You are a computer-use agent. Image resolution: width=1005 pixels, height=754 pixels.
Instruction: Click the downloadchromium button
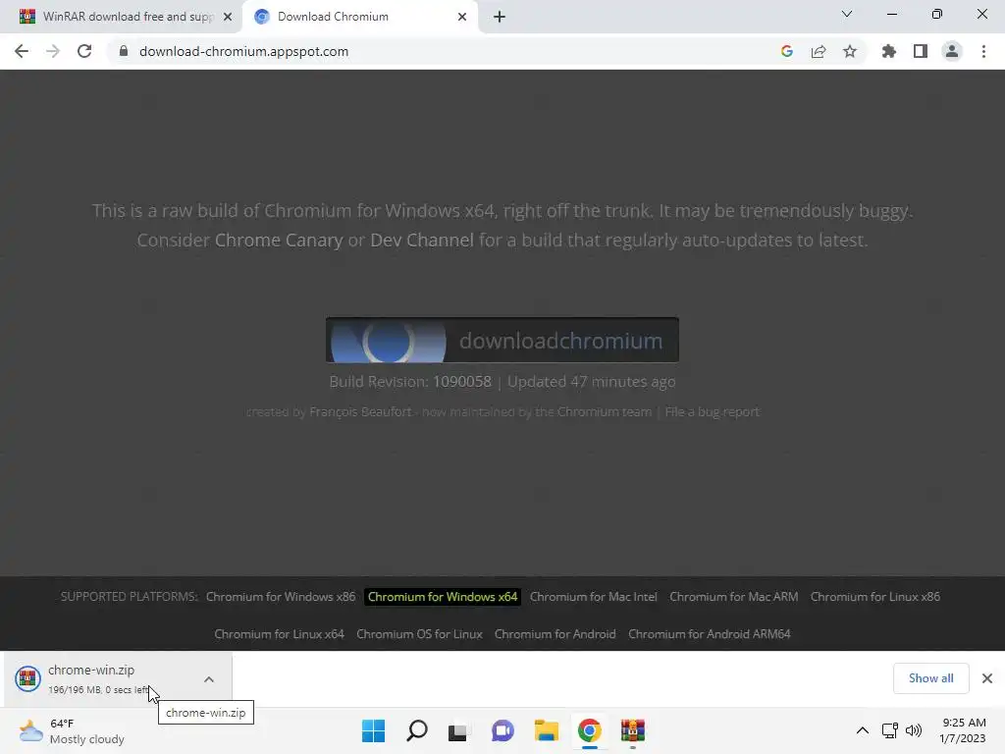tap(502, 341)
